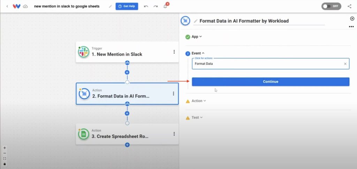This screenshot has height=169, width=357.
Task: Rename step via pencil next to title
Action: point(196,21)
